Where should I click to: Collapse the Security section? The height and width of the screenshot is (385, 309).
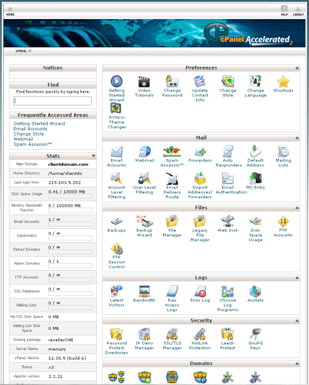point(297,320)
